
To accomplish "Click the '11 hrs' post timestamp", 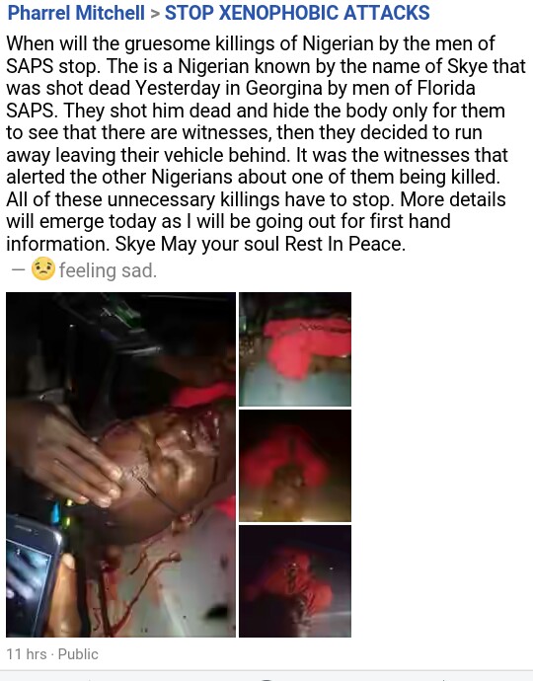I will coord(27,654).
